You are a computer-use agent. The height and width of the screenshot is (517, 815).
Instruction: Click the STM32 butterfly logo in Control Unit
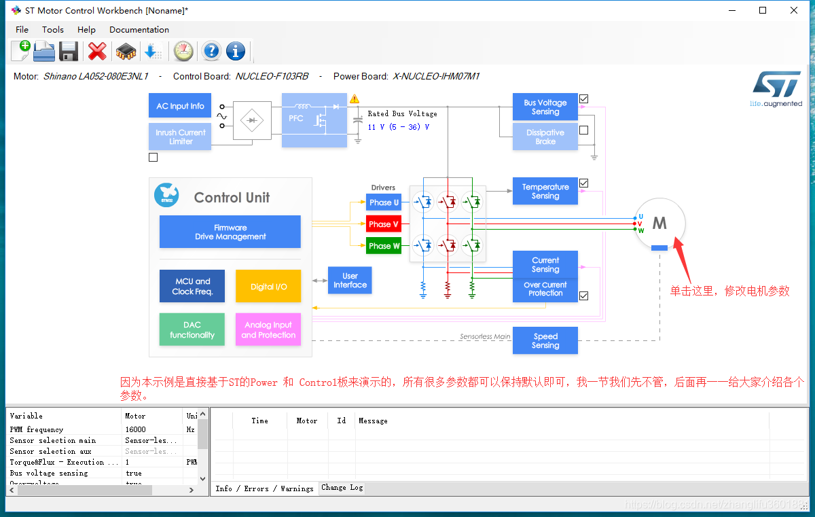(166, 194)
